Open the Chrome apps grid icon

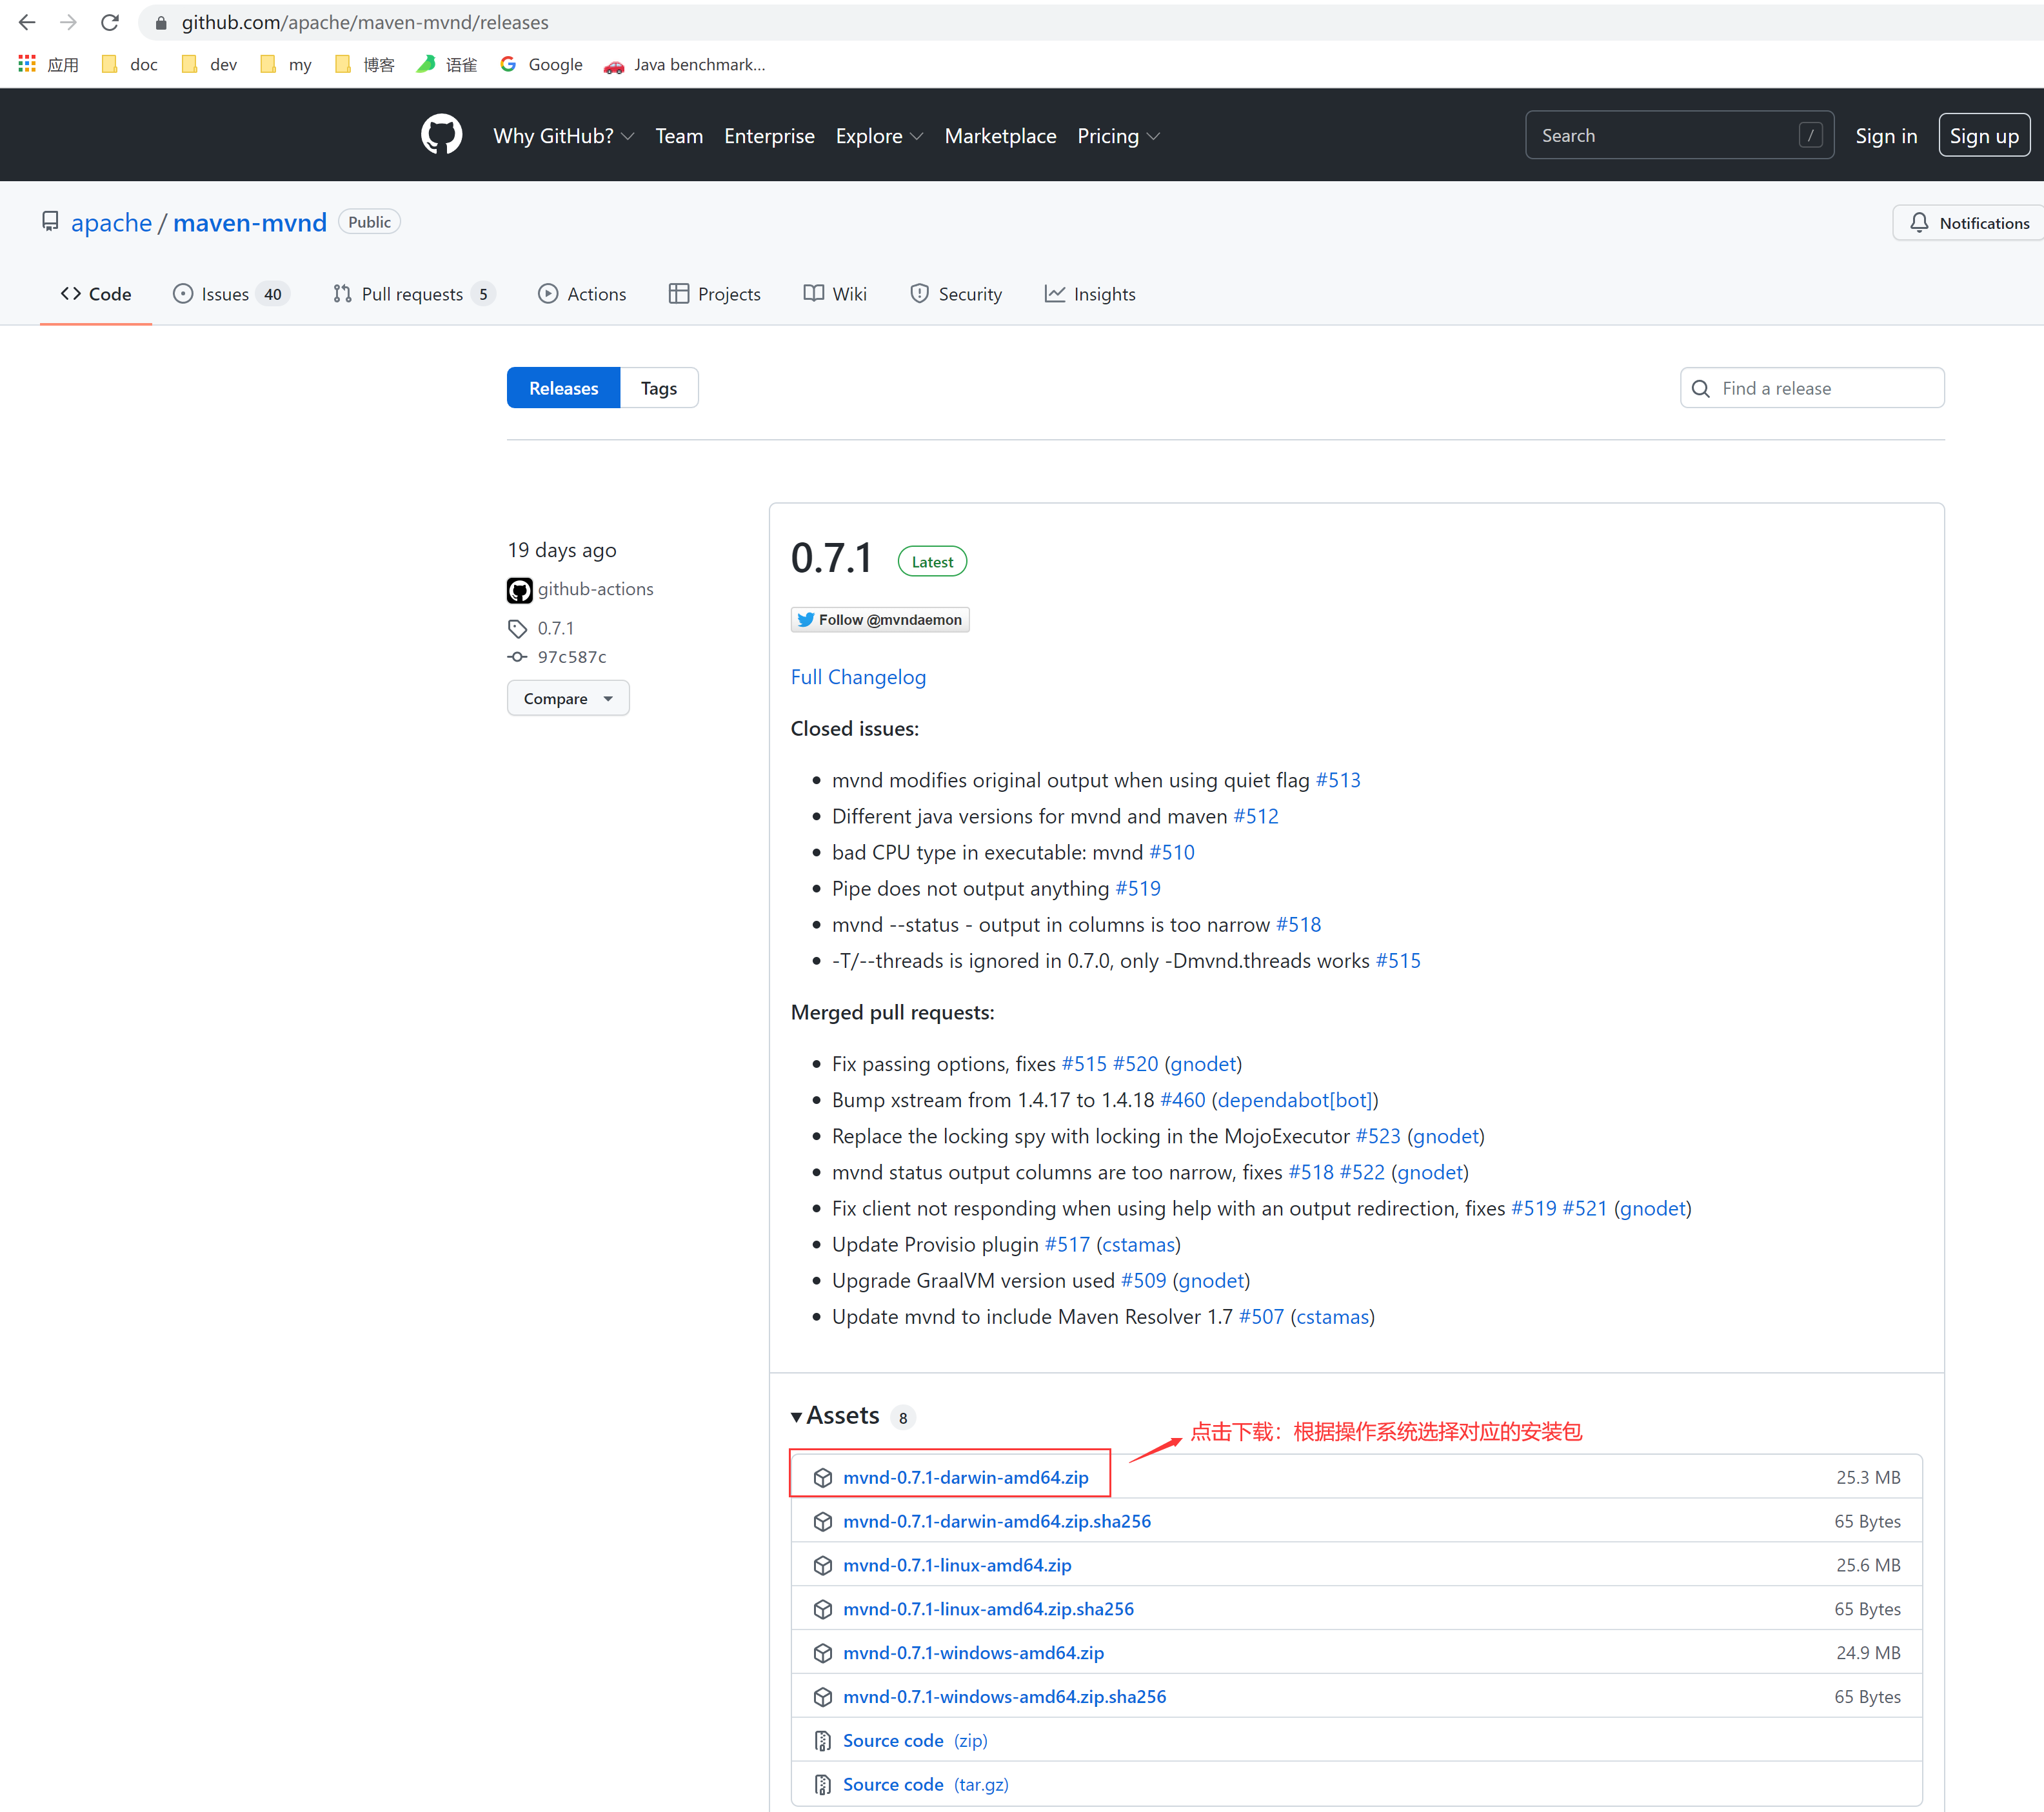click(27, 64)
